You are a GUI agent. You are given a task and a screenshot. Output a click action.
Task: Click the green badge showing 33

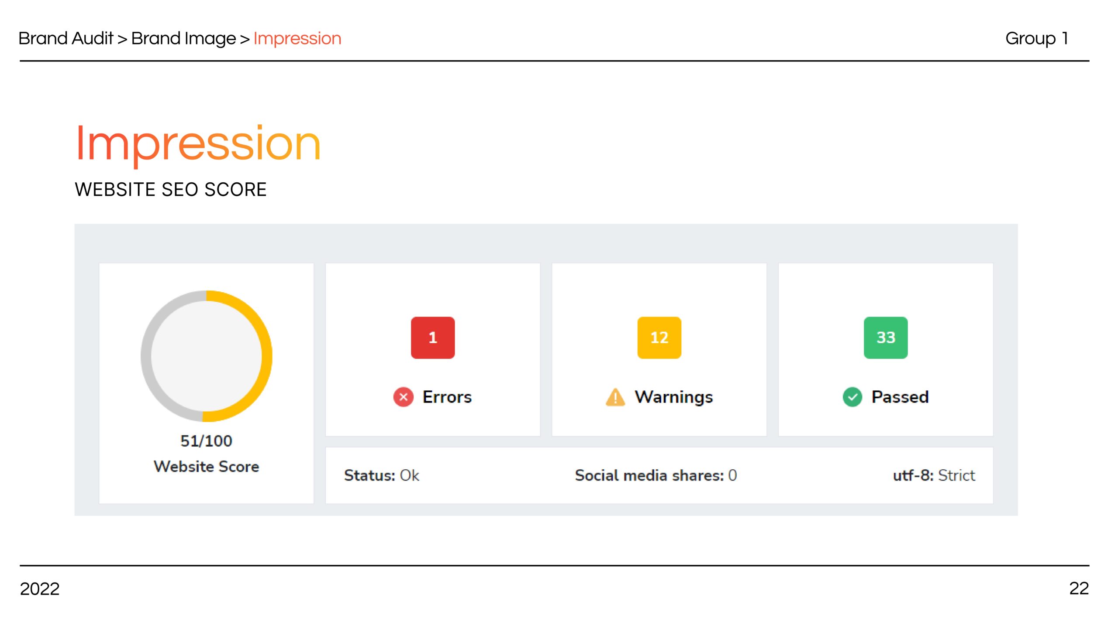(885, 338)
